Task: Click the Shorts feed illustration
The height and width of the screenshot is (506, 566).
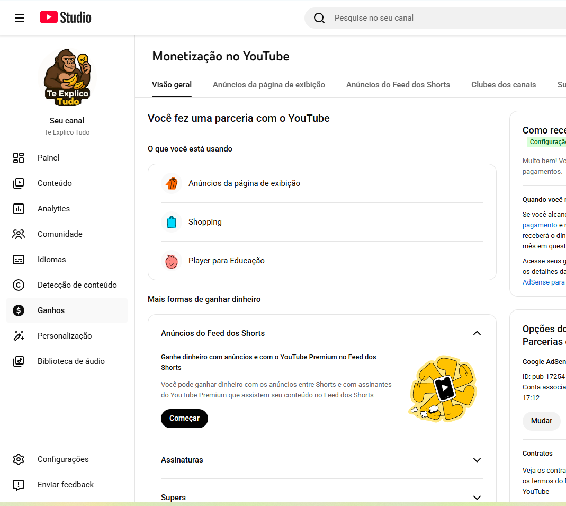Action: 443,389
